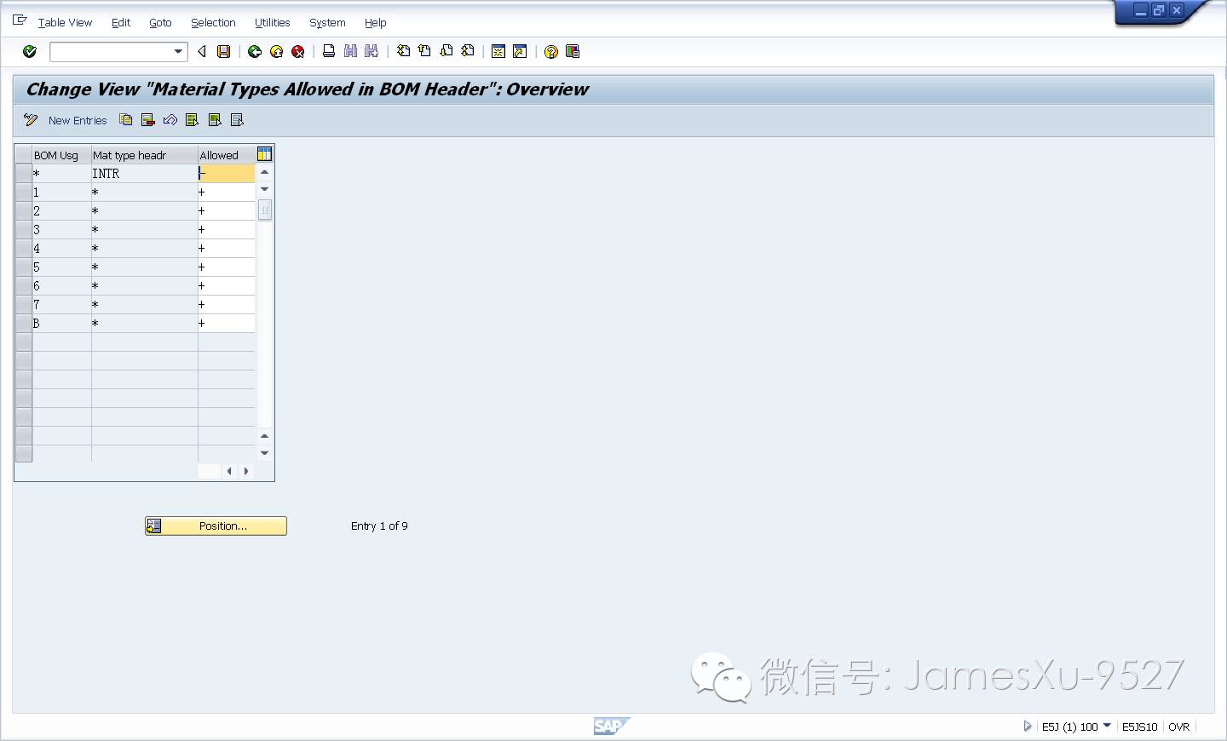1227x741 pixels.
Task: Open the Goto menu
Action: (x=160, y=23)
